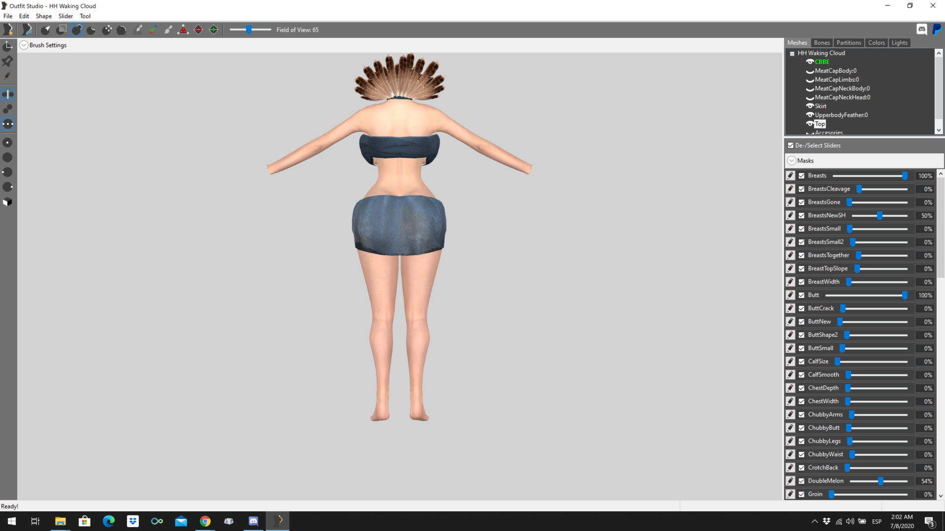This screenshot has width=945, height=531.
Task: Click mesh list scroll down arrow
Action: tap(939, 130)
